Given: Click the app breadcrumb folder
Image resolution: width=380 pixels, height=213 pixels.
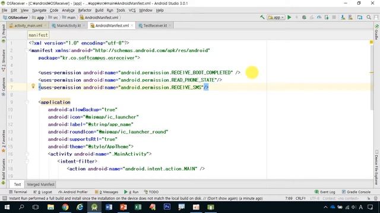Looking at the screenshot, I should (x=38, y=17).
